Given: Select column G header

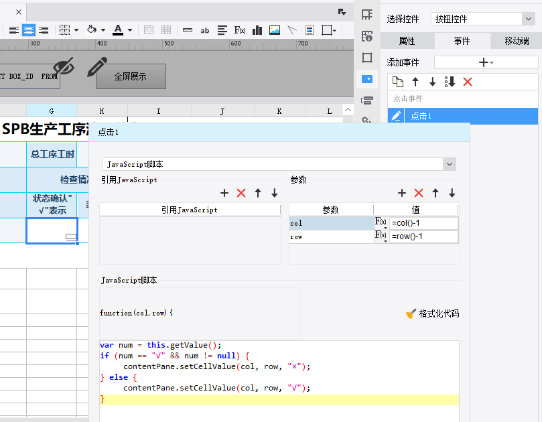Looking at the screenshot, I should [52, 111].
